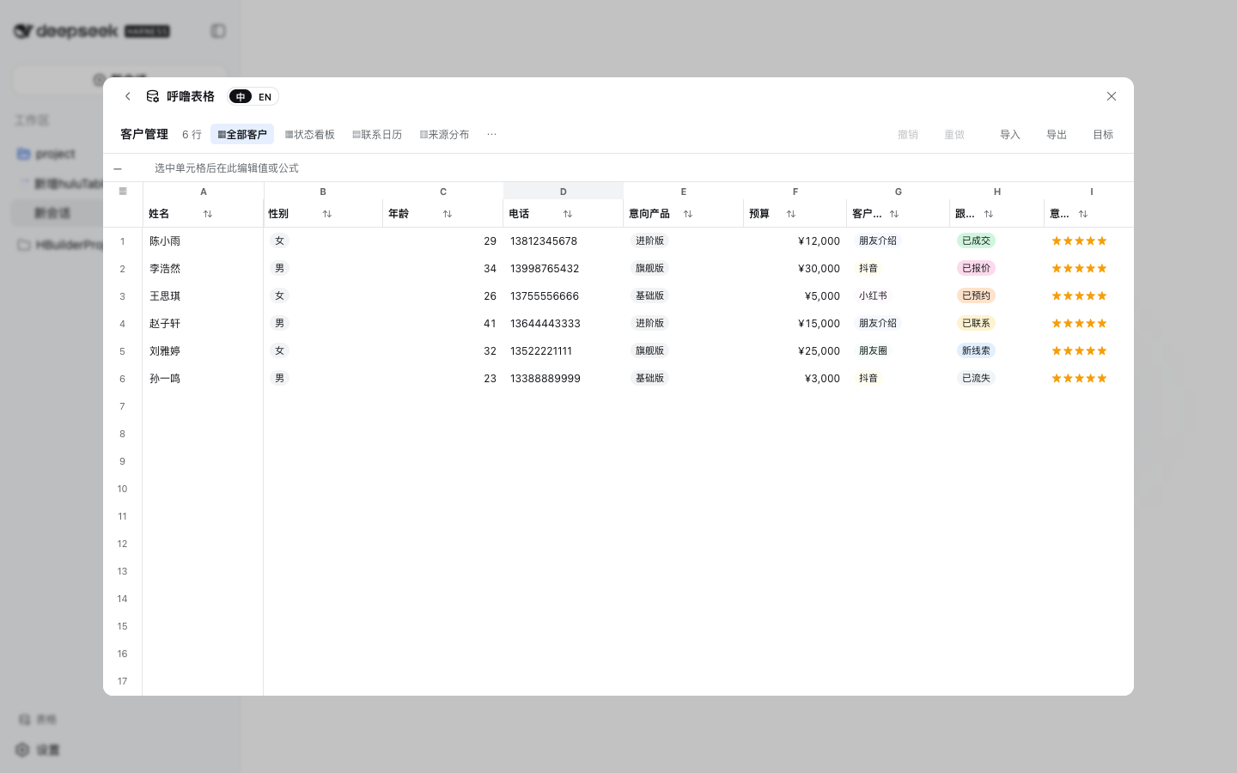Click the 撤销 button

908,134
